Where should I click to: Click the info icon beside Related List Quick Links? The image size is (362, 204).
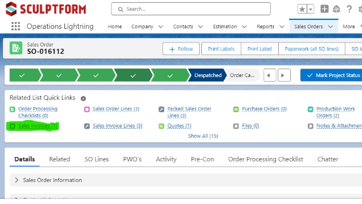(83, 99)
